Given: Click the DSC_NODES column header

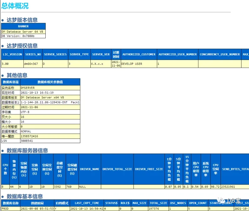Looking at the screenshot, I should (x=178, y=203).
